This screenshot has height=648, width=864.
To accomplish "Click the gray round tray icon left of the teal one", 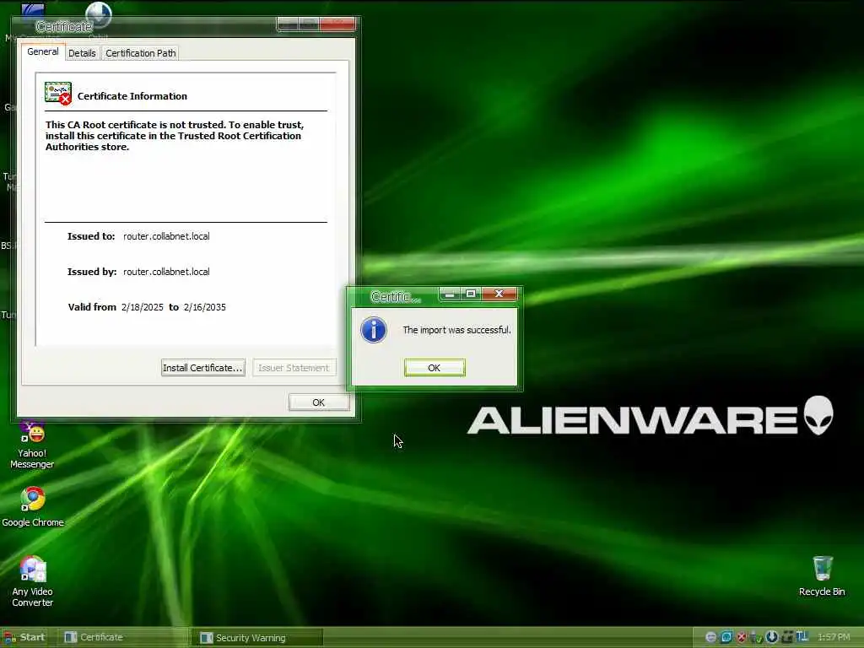I will 710,638.
